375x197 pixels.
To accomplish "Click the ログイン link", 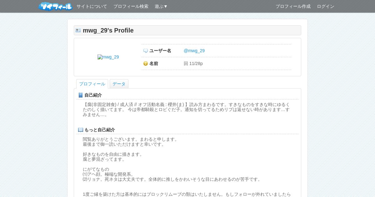I will (x=326, y=6).
